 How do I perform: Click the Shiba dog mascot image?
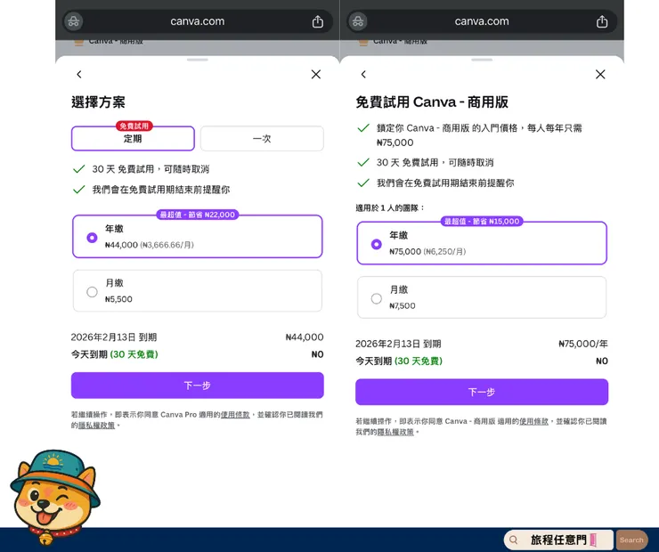(x=54, y=497)
